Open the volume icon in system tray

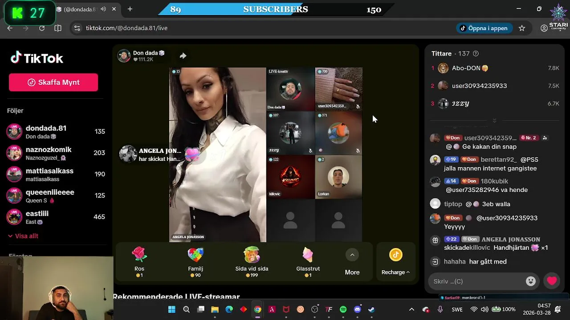click(484, 309)
